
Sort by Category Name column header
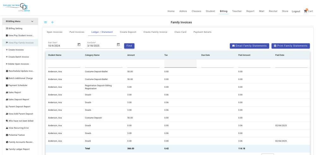[92, 55]
